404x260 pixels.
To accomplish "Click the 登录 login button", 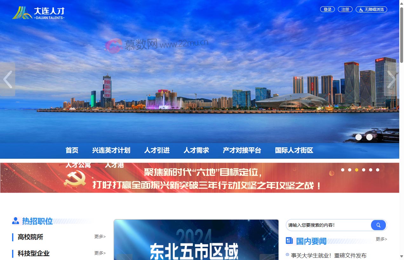I will click(x=327, y=9).
